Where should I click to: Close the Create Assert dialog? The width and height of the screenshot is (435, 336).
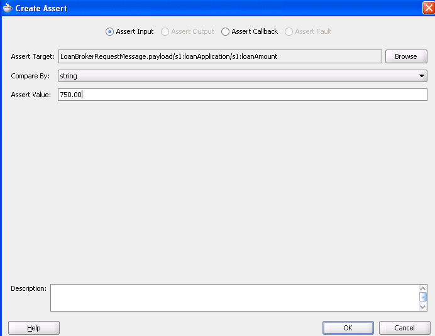point(427,8)
